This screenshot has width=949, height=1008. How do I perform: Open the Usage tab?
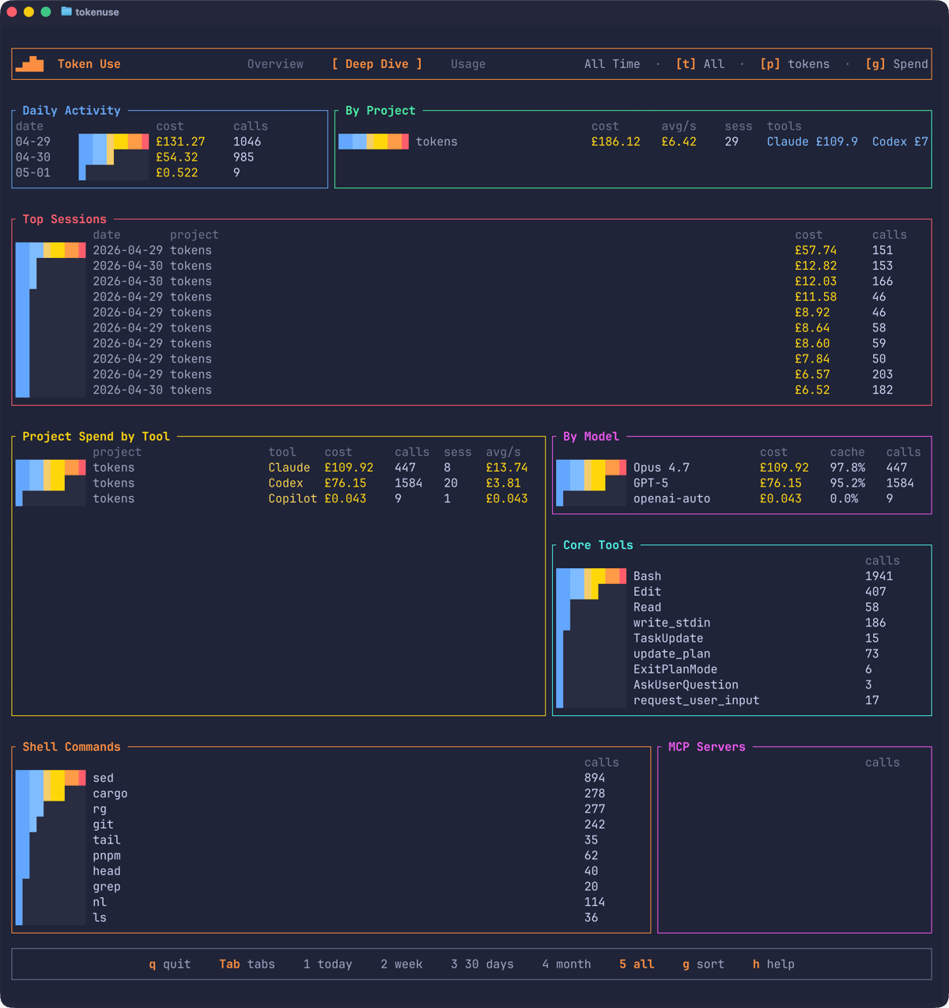pos(468,64)
